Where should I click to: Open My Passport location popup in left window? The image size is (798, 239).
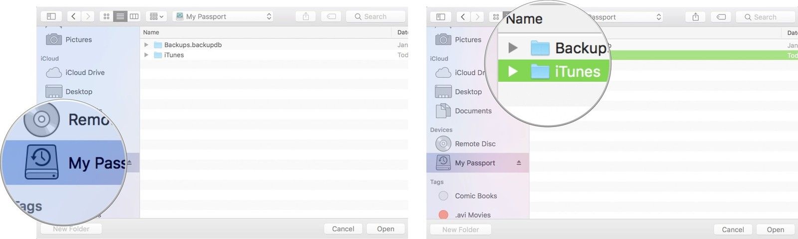[223, 16]
